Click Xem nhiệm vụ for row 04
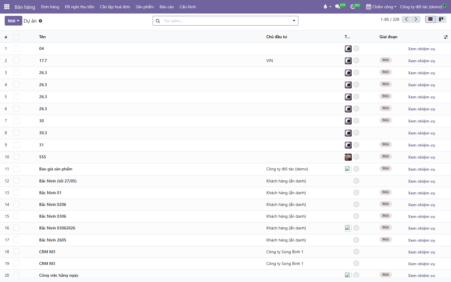The image size is (451, 282). click(421, 49)
